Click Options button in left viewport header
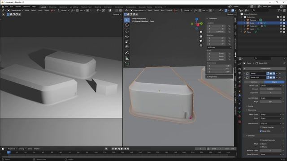Image resolution: width=287 pixels, height=161 pixels. pyautogui.click(x=117, y=14)
